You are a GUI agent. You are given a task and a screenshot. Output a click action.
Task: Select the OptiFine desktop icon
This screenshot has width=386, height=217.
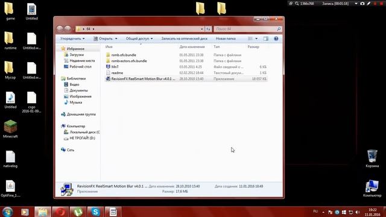[x=10, y=188]
